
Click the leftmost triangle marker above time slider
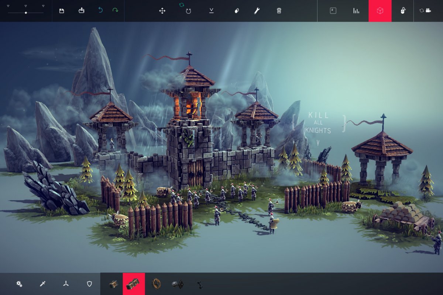(x=8, y=6)
